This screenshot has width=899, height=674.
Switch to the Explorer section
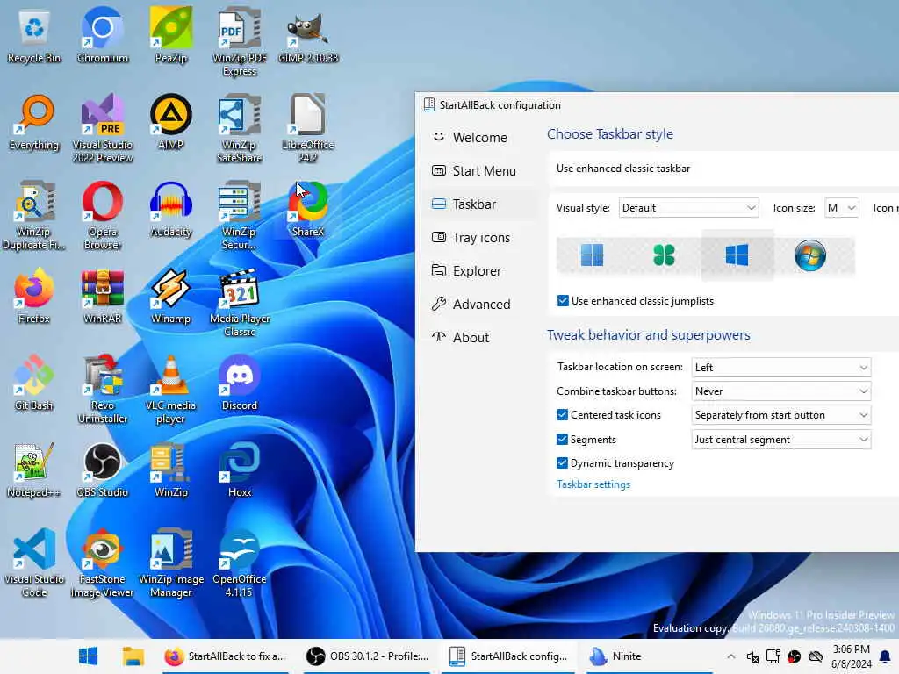(x=479, y=270)
